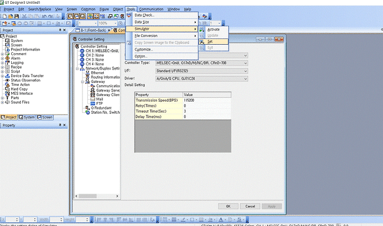
Task: Click the text color A icon
Action: click(x=221, y=220)
